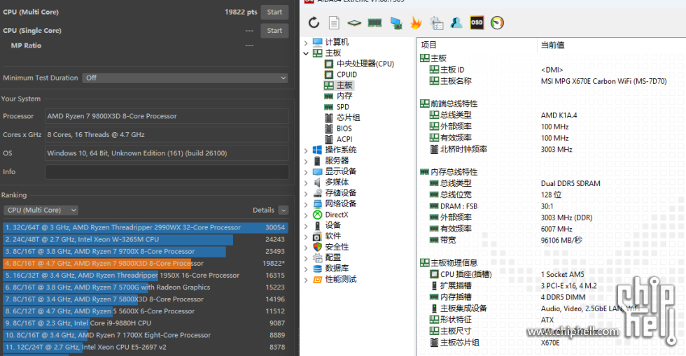686x356 pixels.
Task: Click the Processor field in Cinebench
Action: (167, 116)
